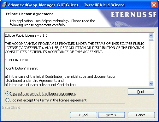The height and width of the screenshot is (122, 159).
Task: Click the "Eclipse License Agreement" heading
Action: click(29, 14)
